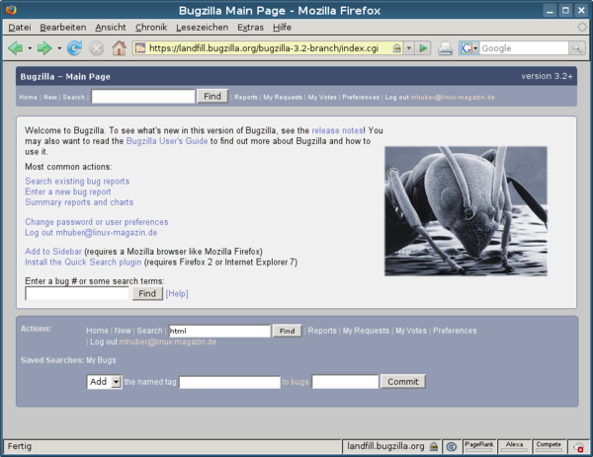Click the green Go arrow next to the URL
Viewport: 593px width, 457px height.
tap(423, 48)
